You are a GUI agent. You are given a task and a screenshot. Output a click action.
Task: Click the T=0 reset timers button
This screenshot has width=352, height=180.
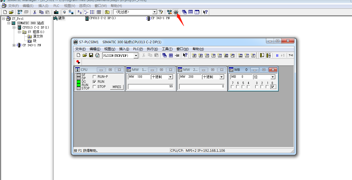click(x=291, y=55)
